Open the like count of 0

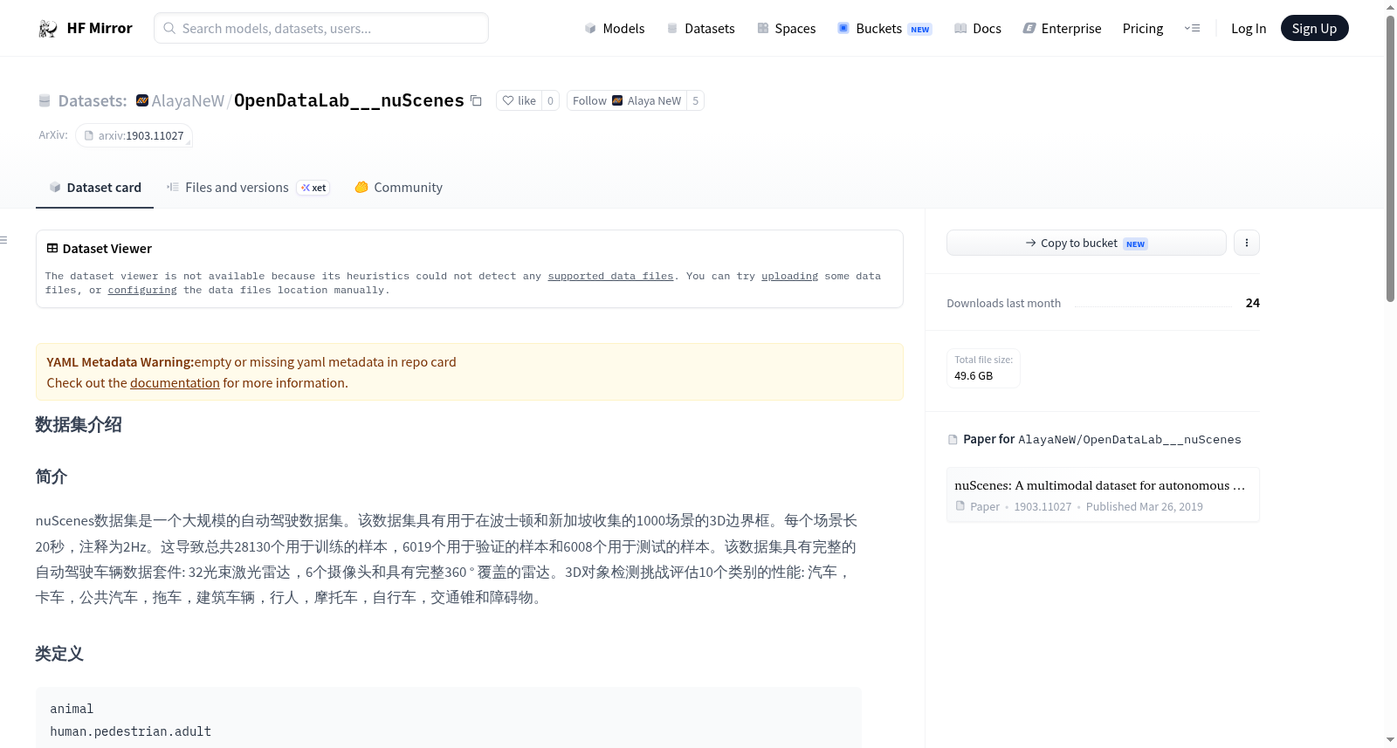coord(550,100)
